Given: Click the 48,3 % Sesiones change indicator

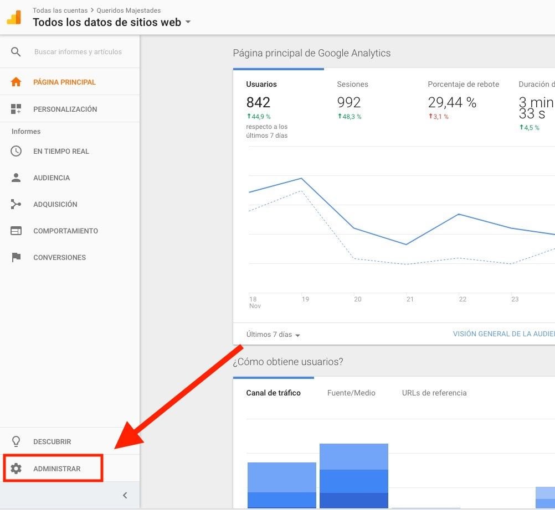Looking at the screenshot, I should [350, 116].
